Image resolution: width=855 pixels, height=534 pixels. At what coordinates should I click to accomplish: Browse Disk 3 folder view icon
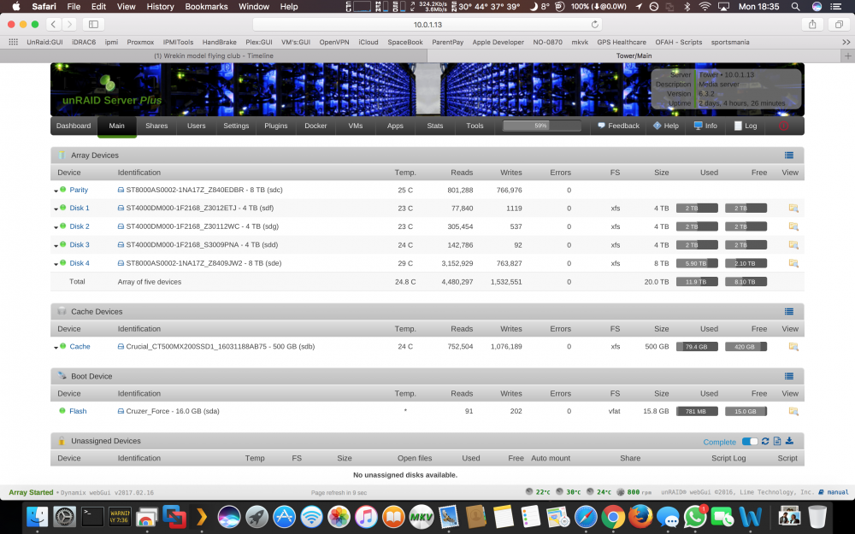coord(793,245)
